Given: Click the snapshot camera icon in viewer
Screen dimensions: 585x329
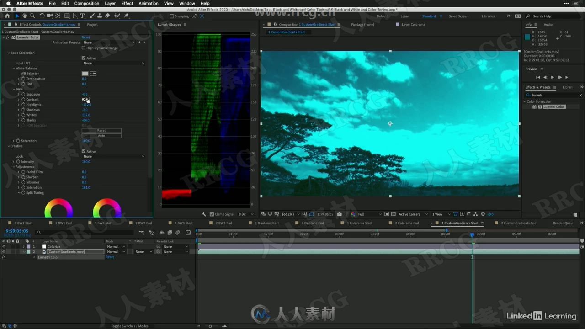Looking at the screenshot, I should 339,214.
